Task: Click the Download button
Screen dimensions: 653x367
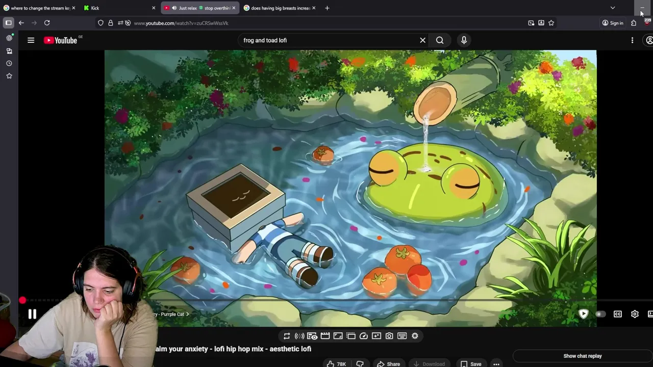Action: click(429, 364)
